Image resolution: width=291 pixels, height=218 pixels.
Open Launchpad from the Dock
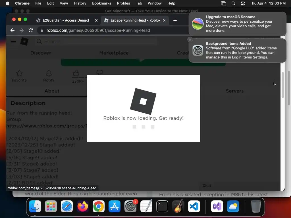click(51, 206)
